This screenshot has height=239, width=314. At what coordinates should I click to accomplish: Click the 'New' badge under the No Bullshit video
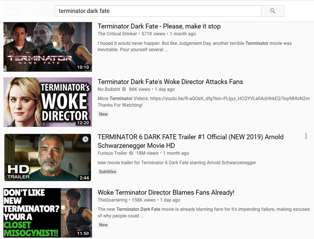pos(104,114)
